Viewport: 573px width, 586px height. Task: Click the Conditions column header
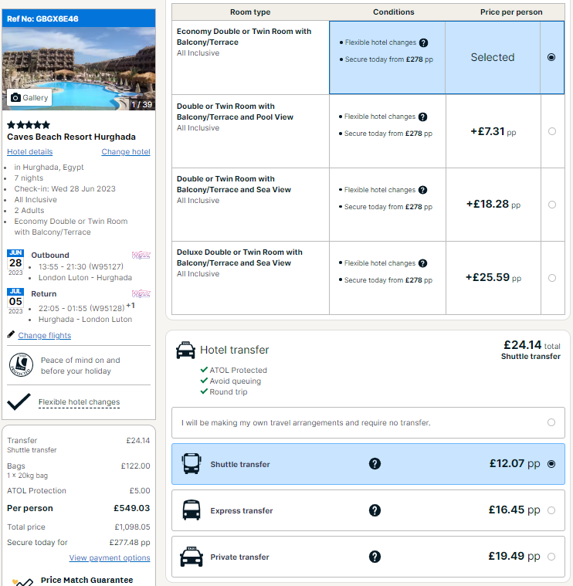pos(394,12)
